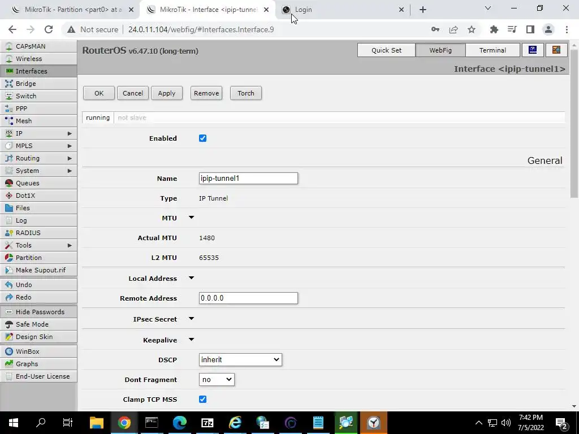Click the saved passwords key icon
Image resolution: width=579 pixels, height=434 pixels.
click(435, 29)
